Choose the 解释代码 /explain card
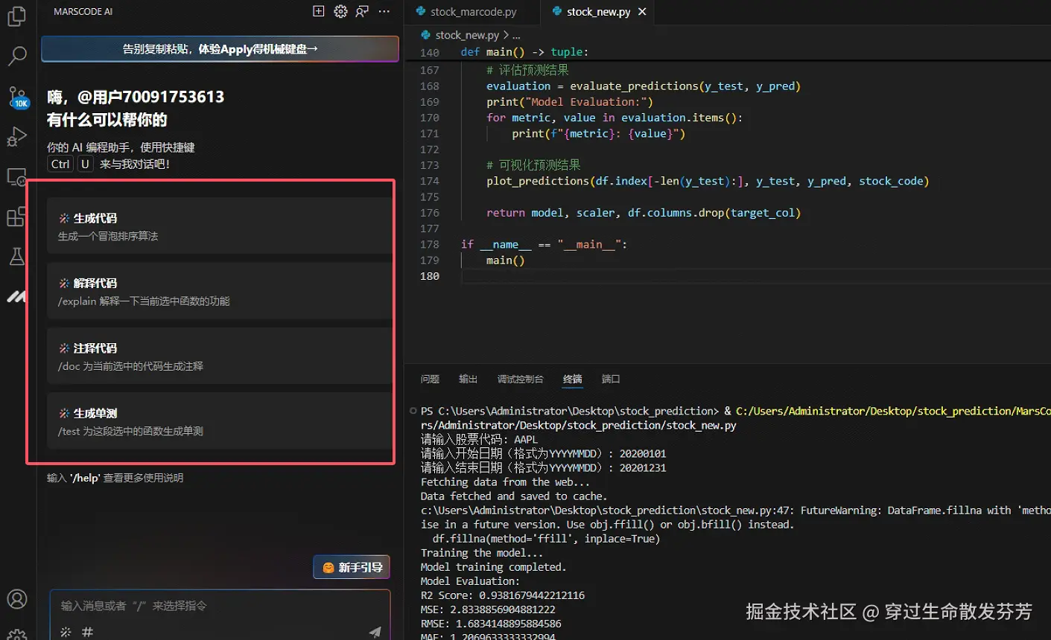The height and width of the screenshot is (640, 1051). pyautogui.click(x=220, y=291)
